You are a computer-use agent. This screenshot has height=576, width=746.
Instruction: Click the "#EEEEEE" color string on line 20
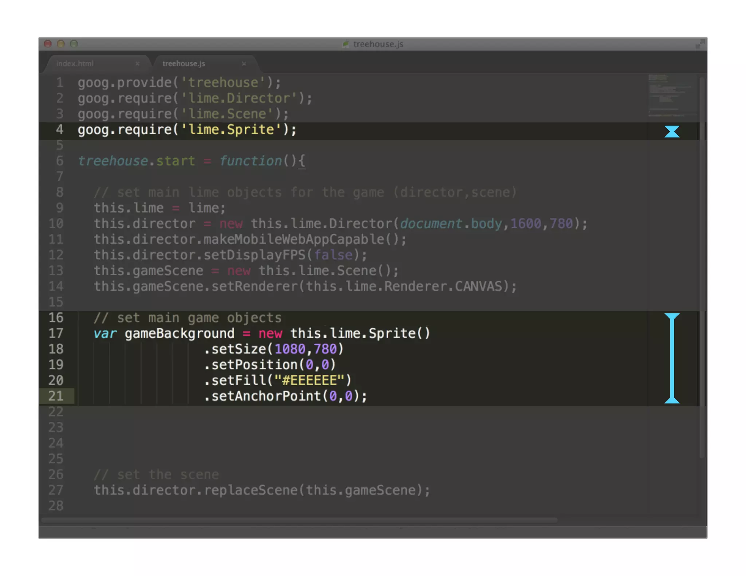pyautogui.click(x=309, y=380)
